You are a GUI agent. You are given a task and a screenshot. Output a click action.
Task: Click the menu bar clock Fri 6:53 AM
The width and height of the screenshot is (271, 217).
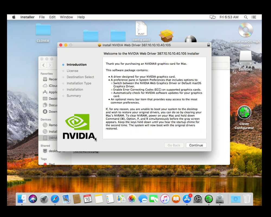tap(229, 17)
